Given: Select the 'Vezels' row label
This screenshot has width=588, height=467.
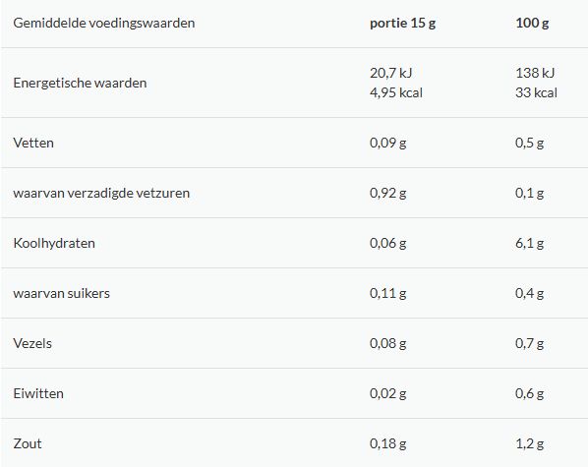Looking at the screenshot, I should 32,343.
